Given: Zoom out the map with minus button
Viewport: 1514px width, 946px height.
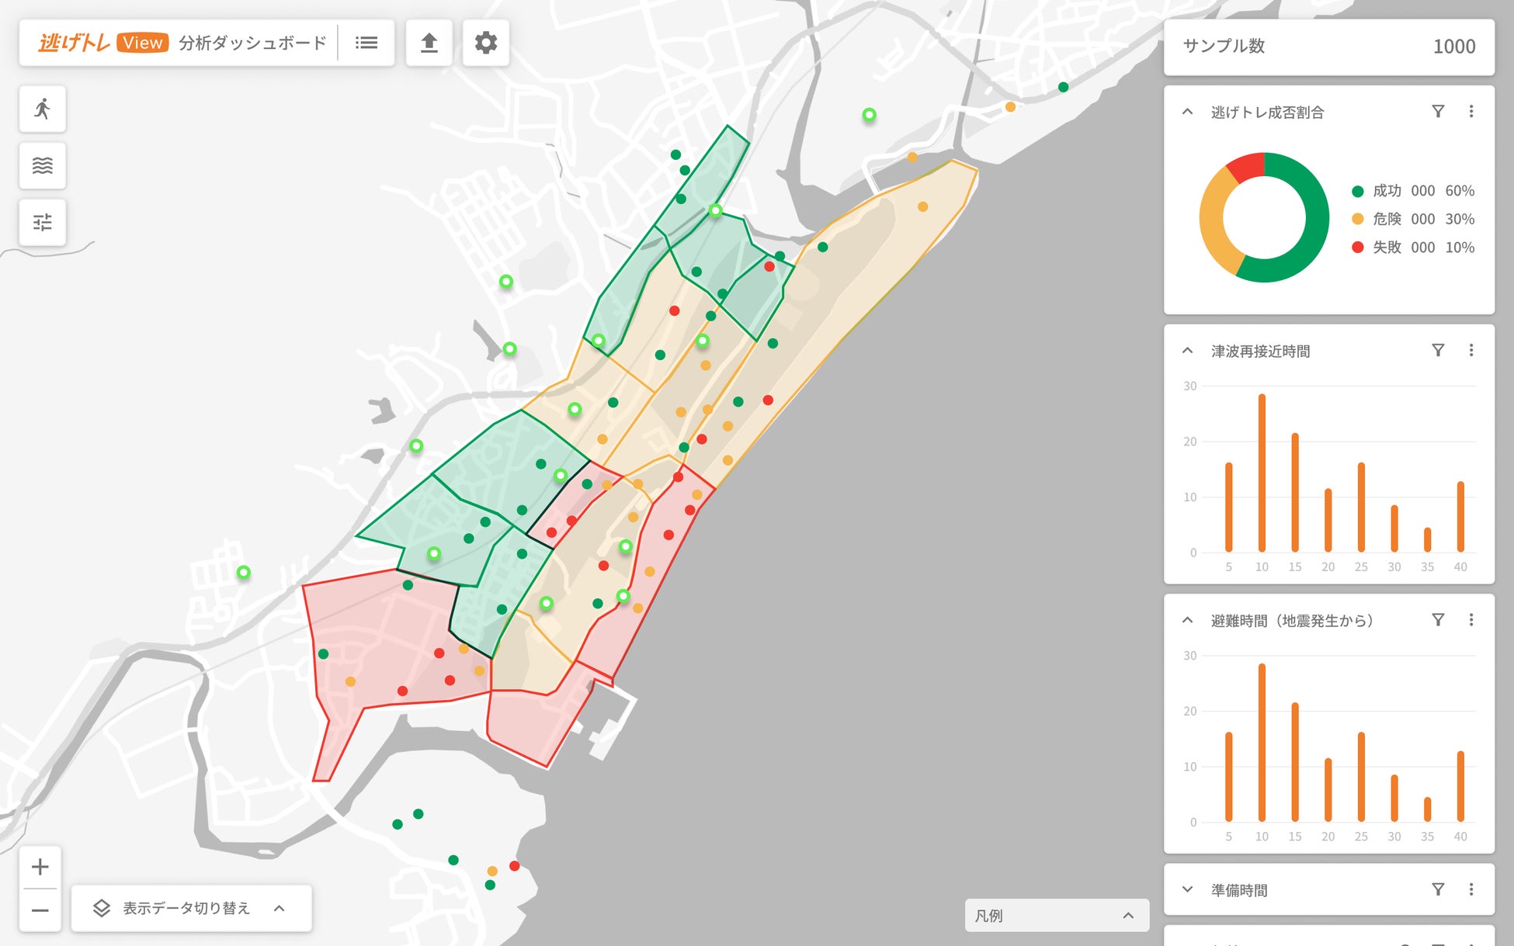Looking at the screenshot, I should (40, 910).
